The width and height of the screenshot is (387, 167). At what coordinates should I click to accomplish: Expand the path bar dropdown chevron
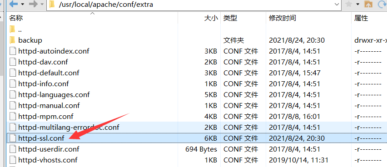tap(337, 5)
